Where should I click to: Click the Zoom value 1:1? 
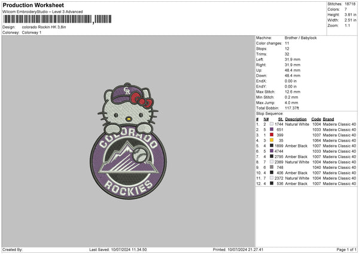(347, 25)
